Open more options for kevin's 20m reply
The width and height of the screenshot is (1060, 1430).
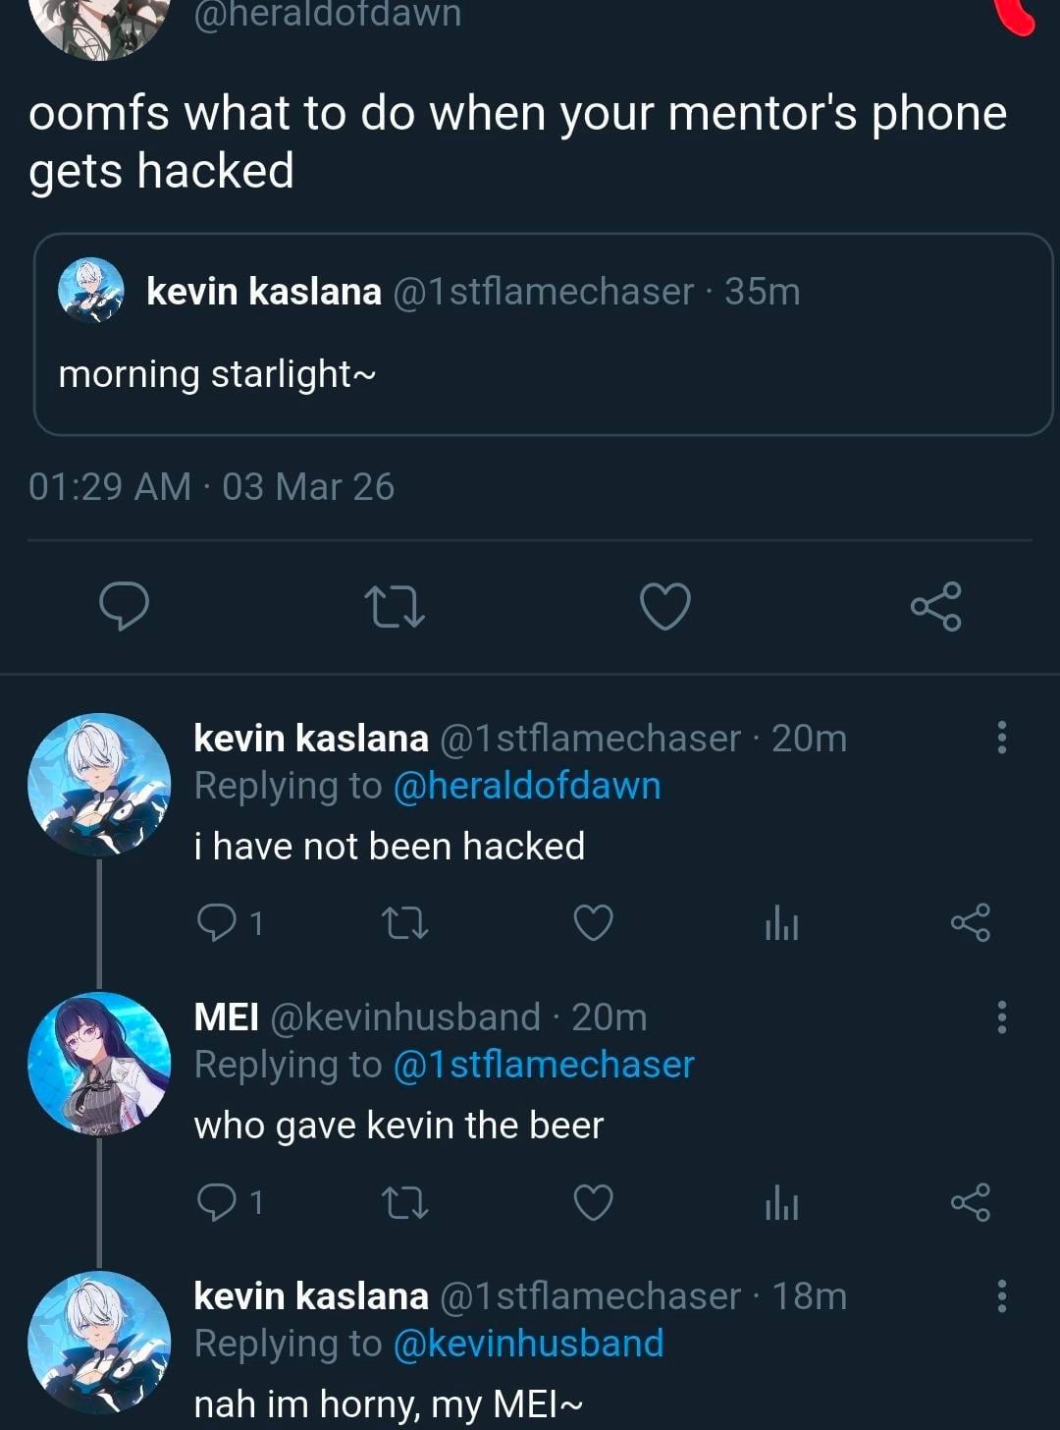tap(1001, 737)
